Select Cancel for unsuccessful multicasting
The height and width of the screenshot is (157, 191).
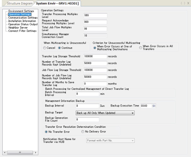(x=45, y=48)
